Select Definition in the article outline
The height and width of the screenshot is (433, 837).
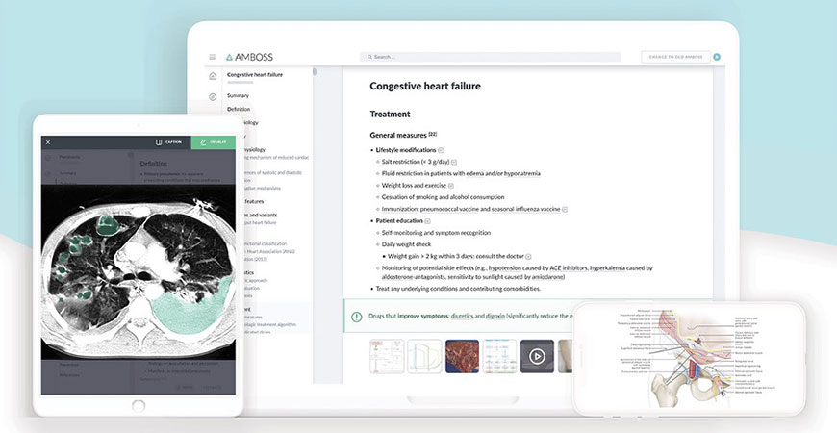pos(239,109)
